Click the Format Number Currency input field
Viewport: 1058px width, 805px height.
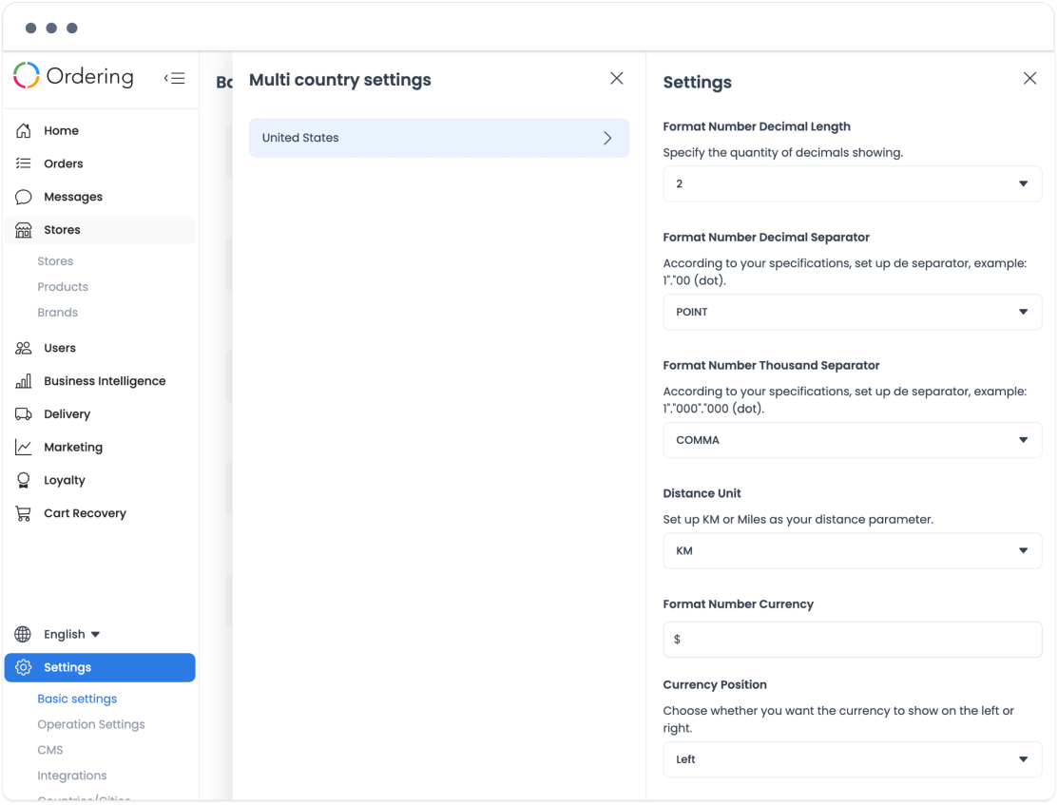[853, 639]
